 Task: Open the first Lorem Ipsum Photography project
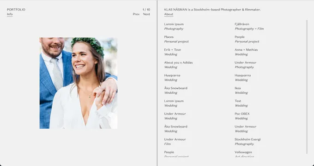click(x=174, y=26)
